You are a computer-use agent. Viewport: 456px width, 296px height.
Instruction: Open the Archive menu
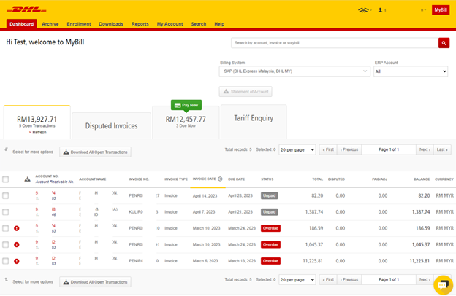[50, 24]
